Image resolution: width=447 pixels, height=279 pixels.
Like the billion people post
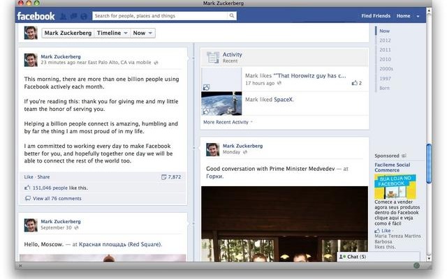(29, 176)
